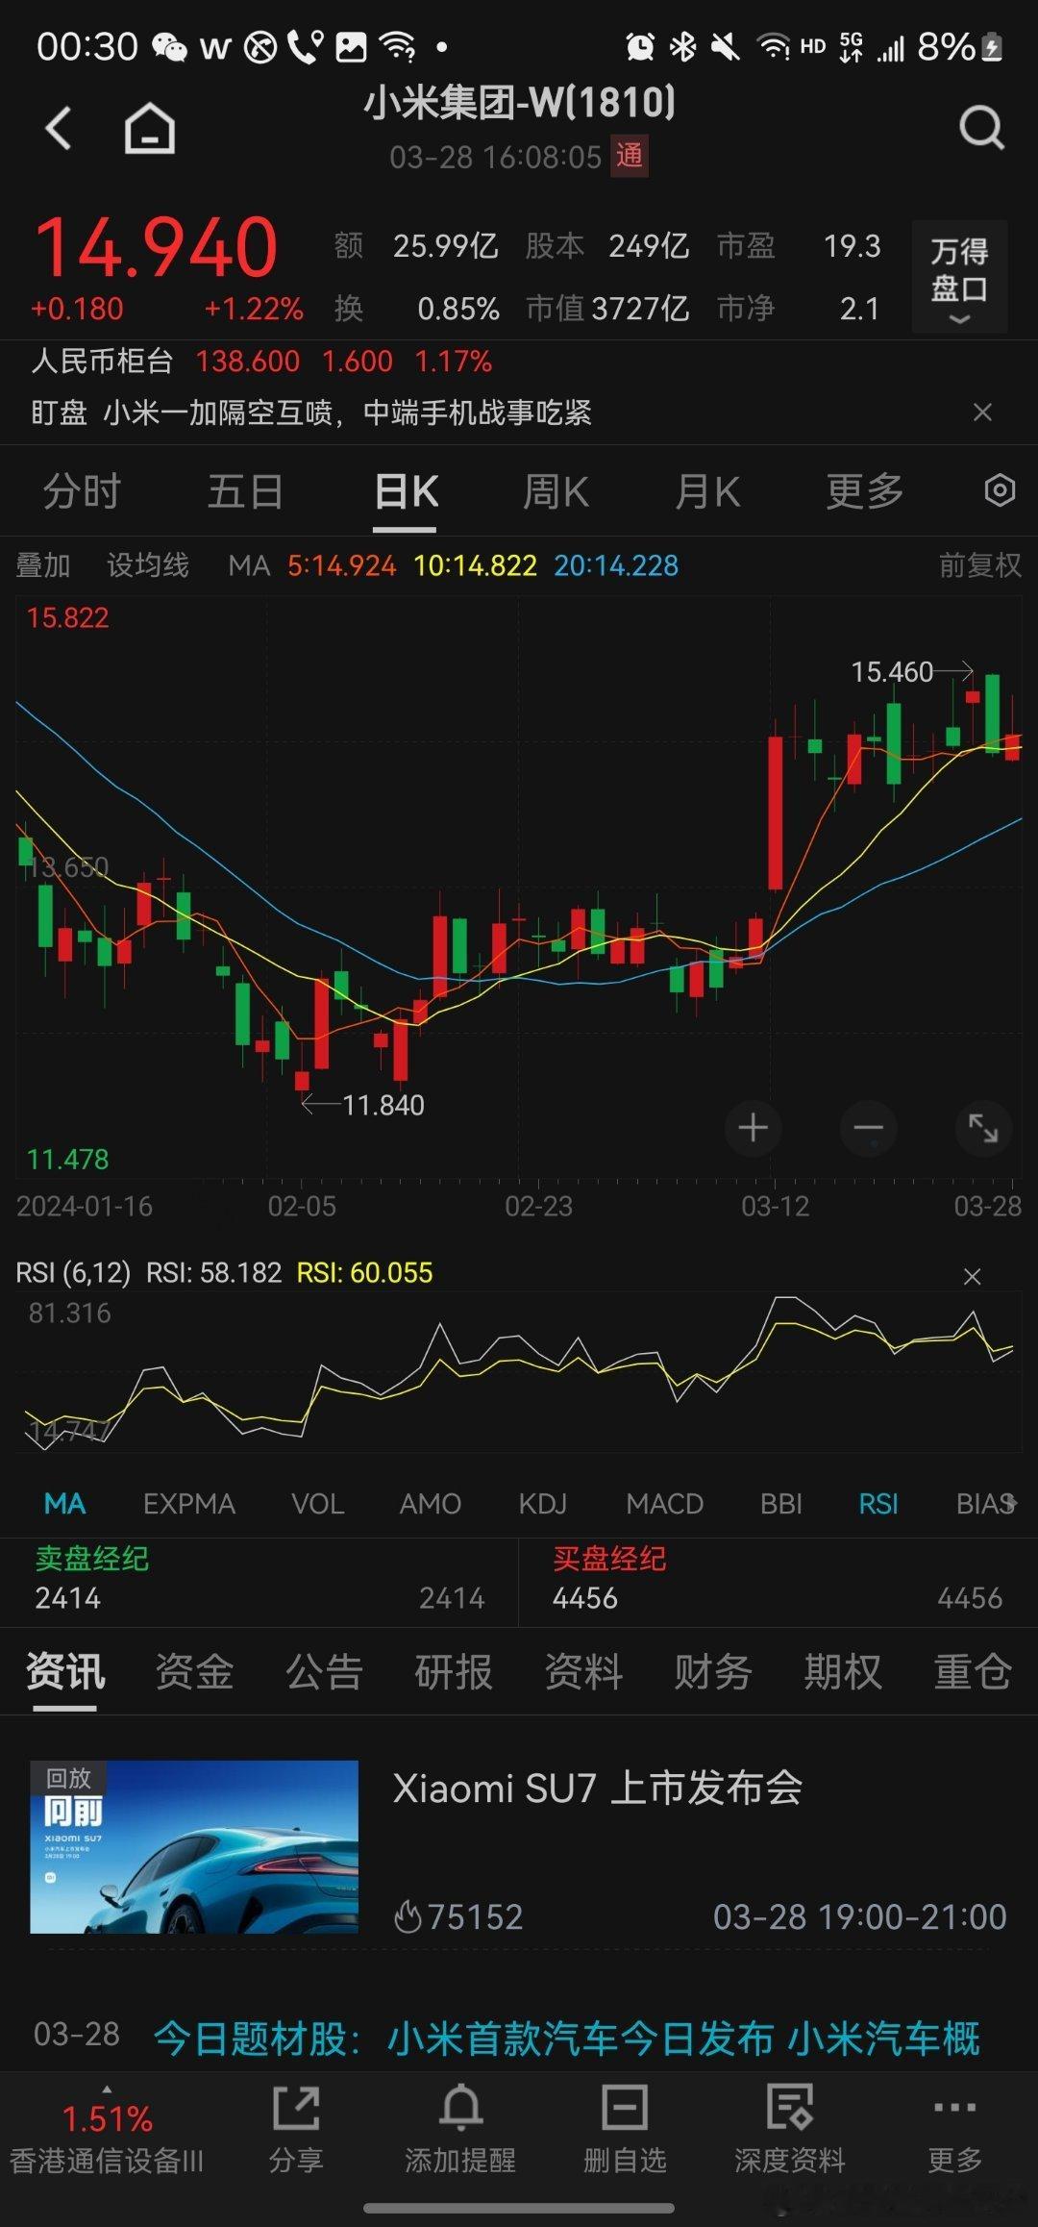The height and width of the screenshot is (2227, 1038).
Task: Tap 人民币柜台 138.600 quote row
Action: [x=261, y=362]
